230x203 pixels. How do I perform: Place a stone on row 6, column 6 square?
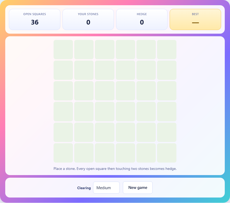click(167, 153)
